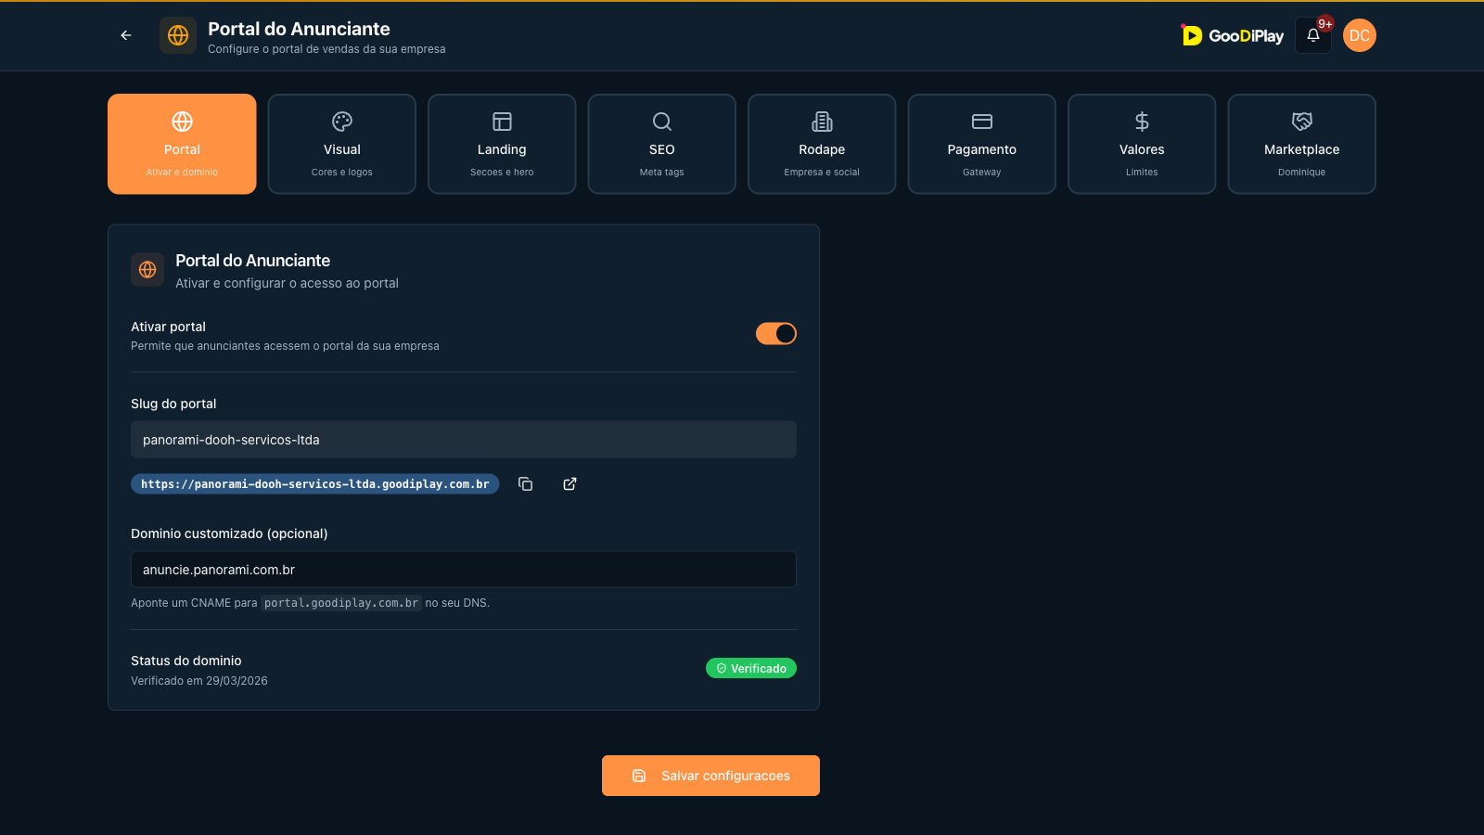This screenshot has height=835, width=1484.
Task: Click the globe icon beside the page title
Action: (178, 35)
